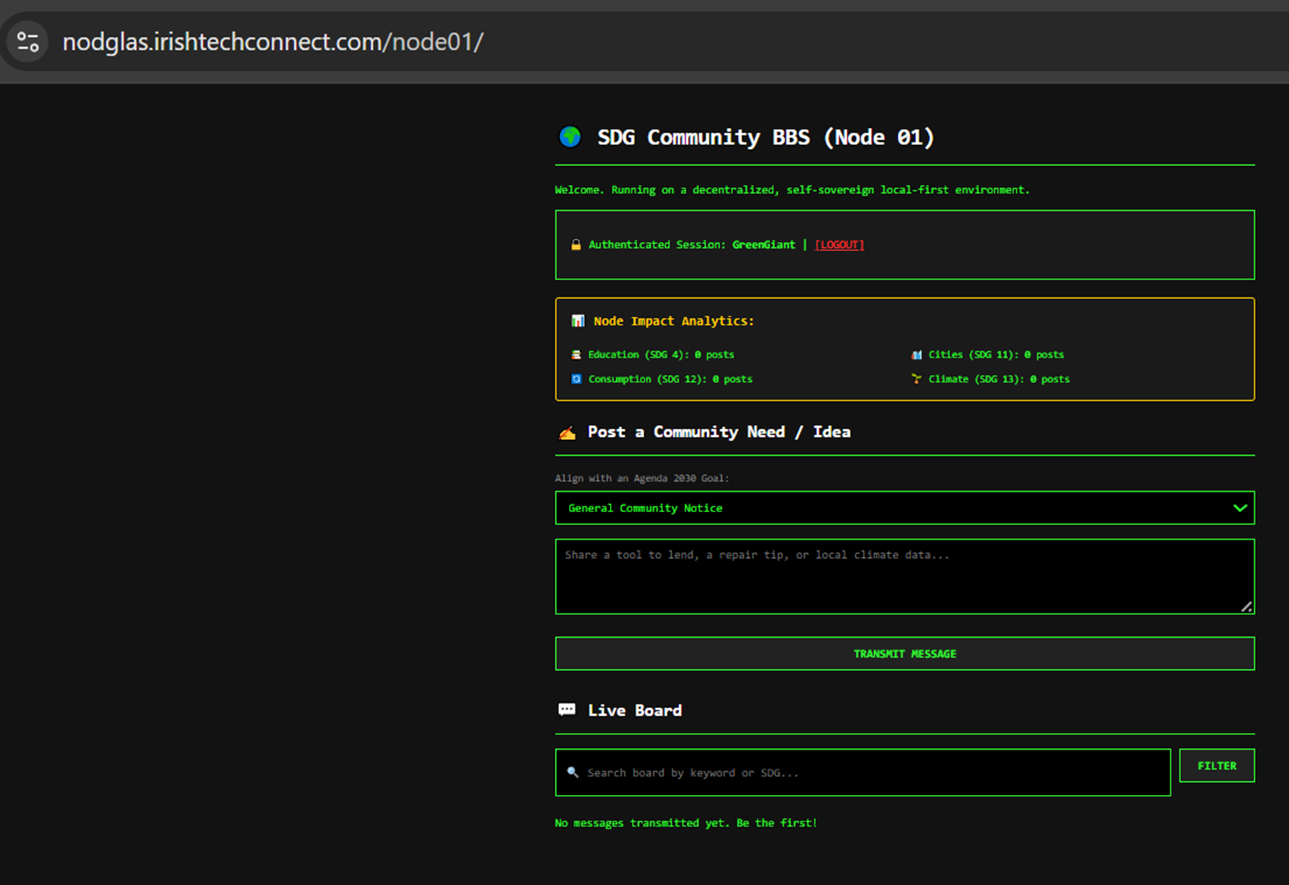Click the browser address bar URL
The width and height of the screenshot is (1289, 885).
tap(273, 42)
